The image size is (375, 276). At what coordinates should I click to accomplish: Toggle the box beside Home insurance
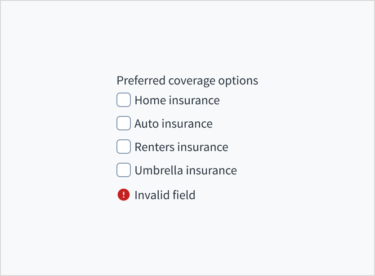[124, 100]
